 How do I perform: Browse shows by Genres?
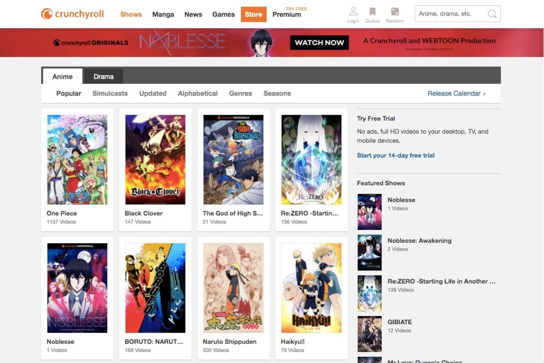tap(240, 93)
